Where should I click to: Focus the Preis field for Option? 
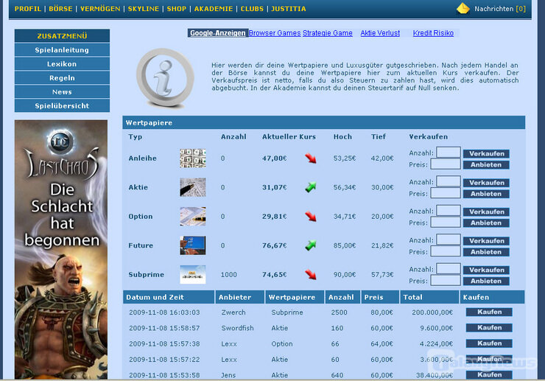[x=446, y=223]
